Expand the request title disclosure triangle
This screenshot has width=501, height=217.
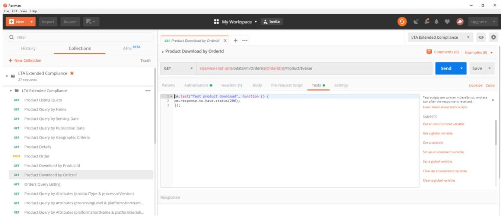[x=163, y=52]
